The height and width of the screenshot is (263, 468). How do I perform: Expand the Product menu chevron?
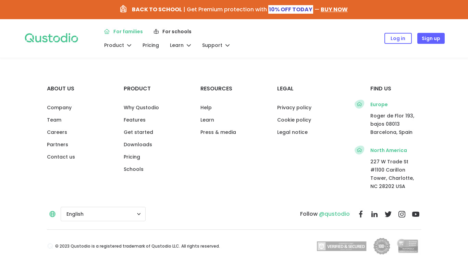tap(129, 46)
